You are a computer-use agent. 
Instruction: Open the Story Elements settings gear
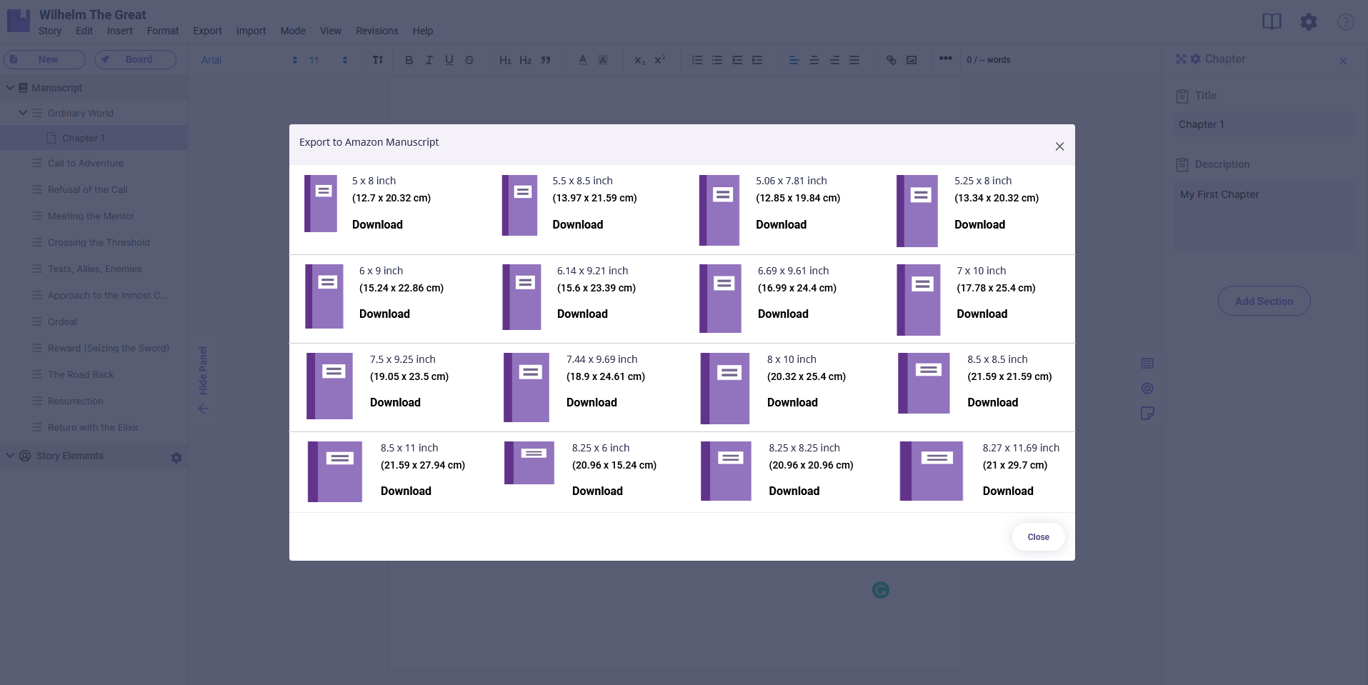click(x=176, y=457)
